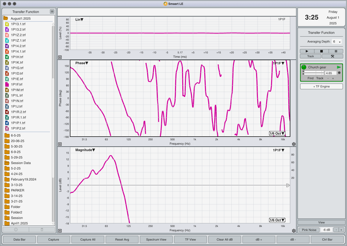Click Find delay in Church gear engine

pos(310,78)
